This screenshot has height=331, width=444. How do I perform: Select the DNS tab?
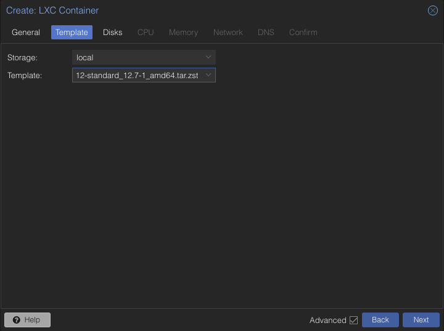pos(266,32)
